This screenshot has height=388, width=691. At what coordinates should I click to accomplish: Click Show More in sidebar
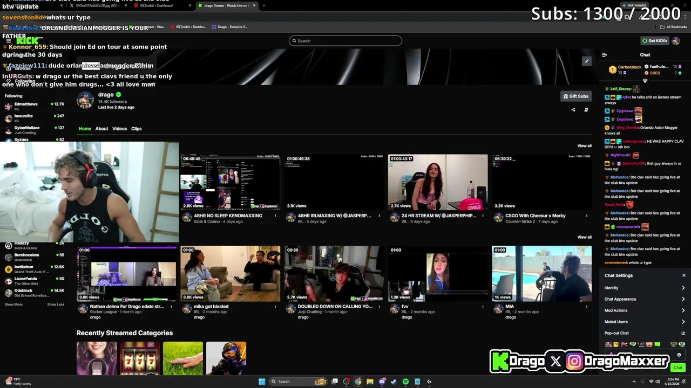pos(13,304)
